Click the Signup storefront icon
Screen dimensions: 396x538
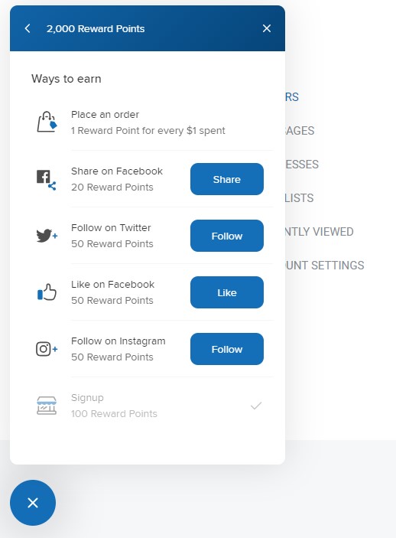pos(47,406)
